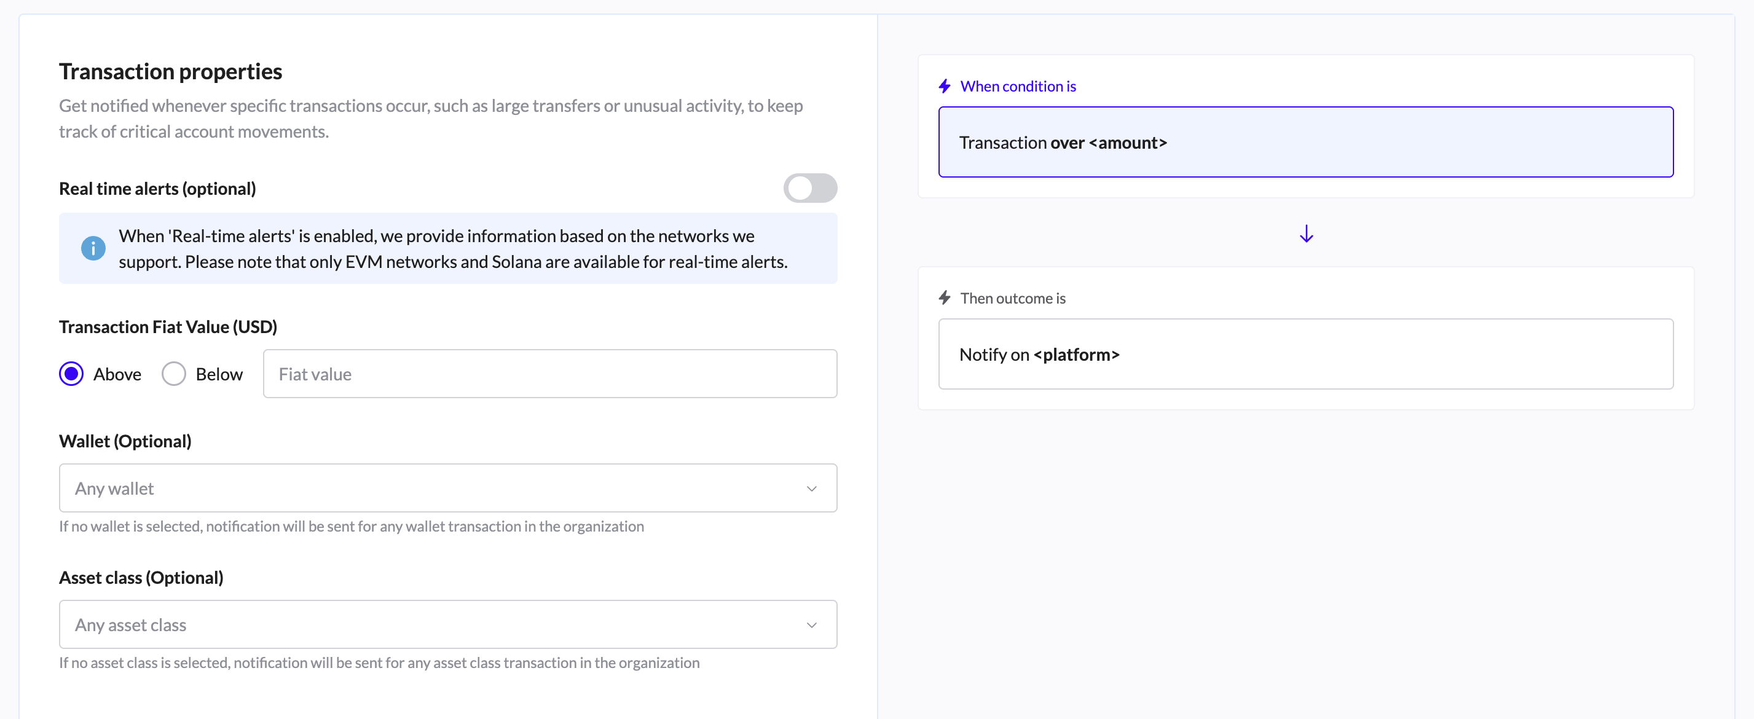Open the Any wallet dropdown
Screen dimensions: 1754x719
436,489
